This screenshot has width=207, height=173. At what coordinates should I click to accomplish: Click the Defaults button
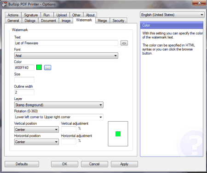pyautogui.click(x=22, y=164)
